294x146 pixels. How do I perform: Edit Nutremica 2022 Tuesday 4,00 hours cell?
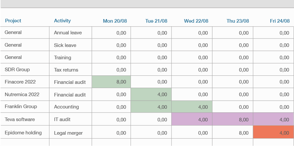click(x=151, y=94)
